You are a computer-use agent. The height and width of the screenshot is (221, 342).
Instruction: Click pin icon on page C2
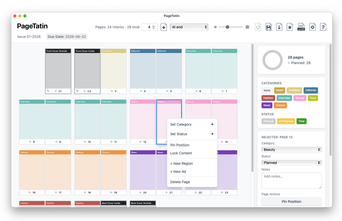click(77, 91)
